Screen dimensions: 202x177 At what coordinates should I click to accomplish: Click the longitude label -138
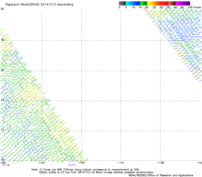point(160,163)
